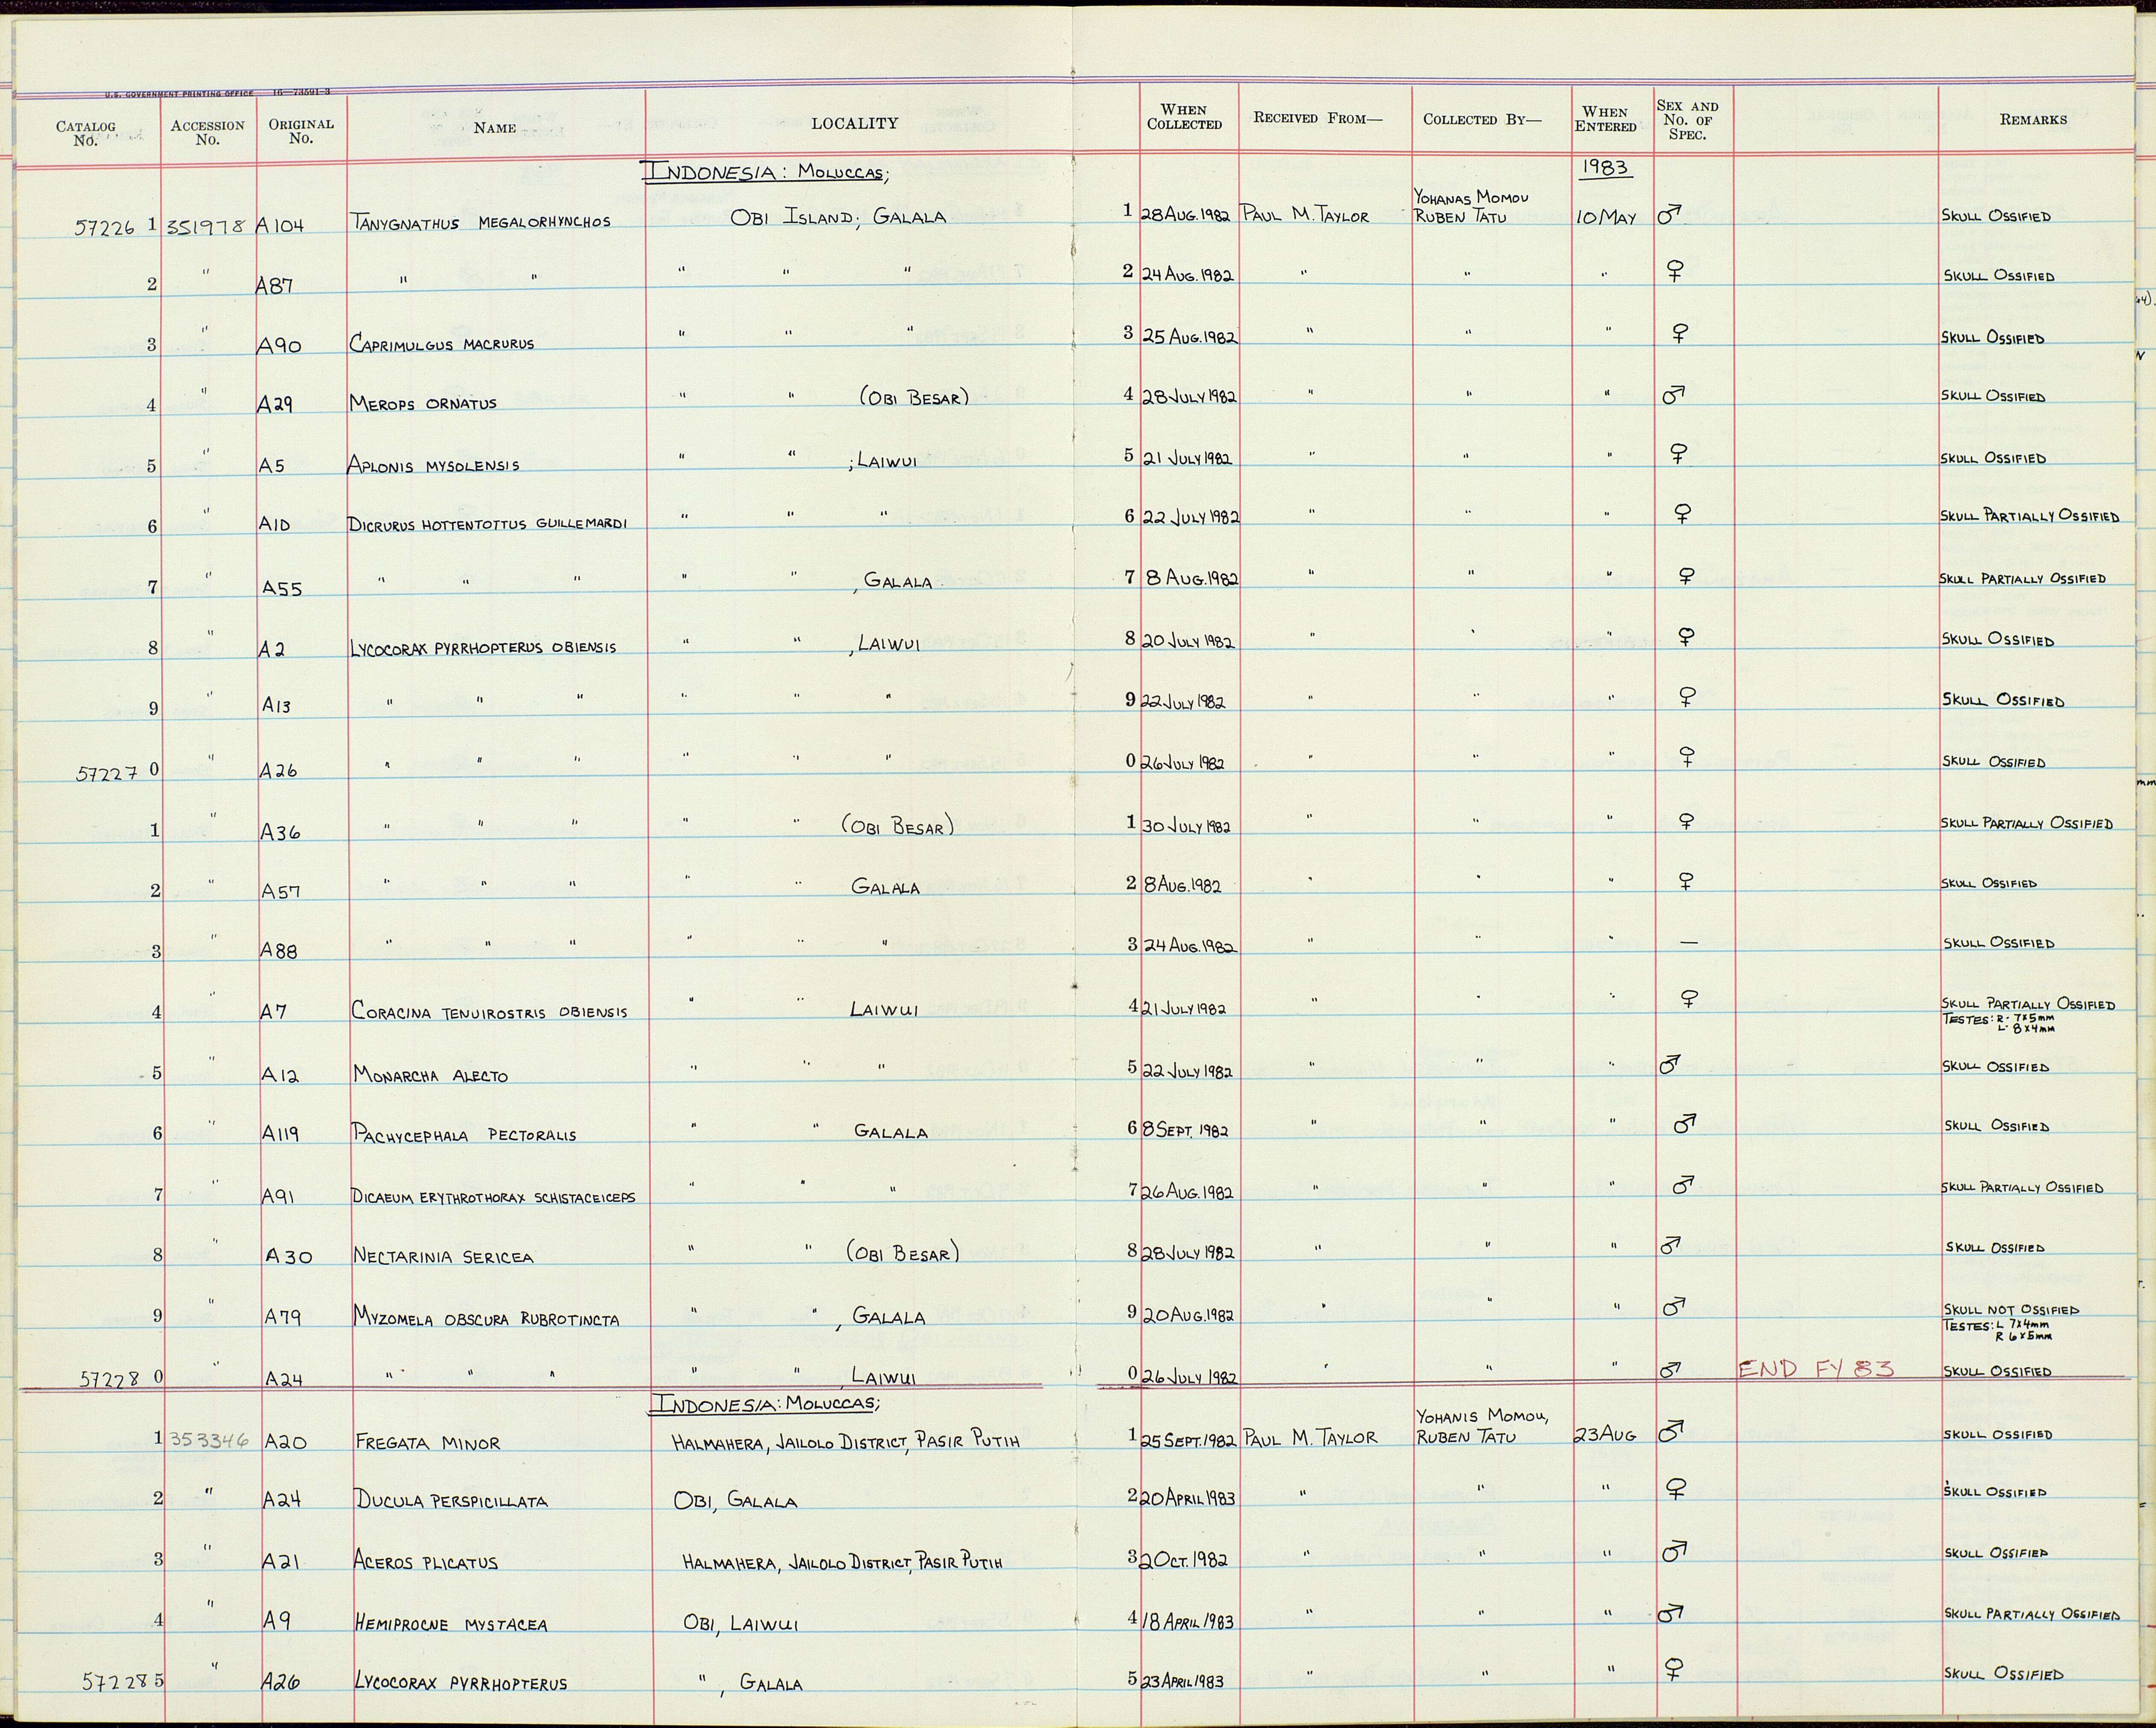
Task: Click the Testes: R-7x5mm measurement note
Action: tap(2000, 1023)
